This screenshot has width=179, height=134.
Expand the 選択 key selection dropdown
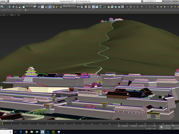[x=175, y=126]
